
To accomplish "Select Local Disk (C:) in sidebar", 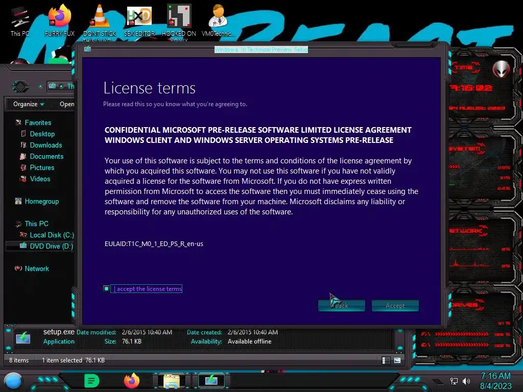I will 52,235.
